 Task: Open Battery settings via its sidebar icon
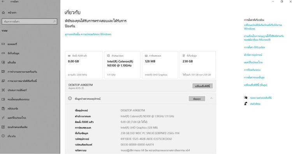click(3, 44)
